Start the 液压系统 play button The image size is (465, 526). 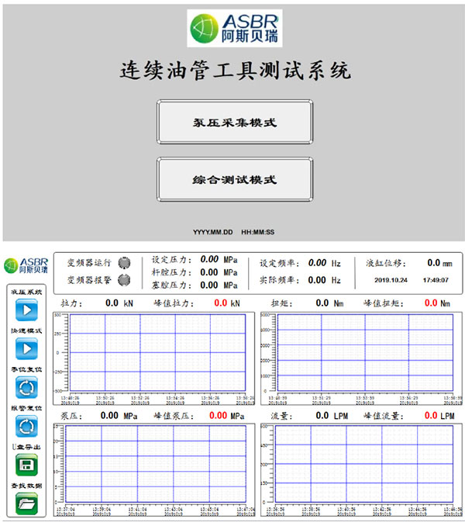pyautogui.click(x=26, y=310)
